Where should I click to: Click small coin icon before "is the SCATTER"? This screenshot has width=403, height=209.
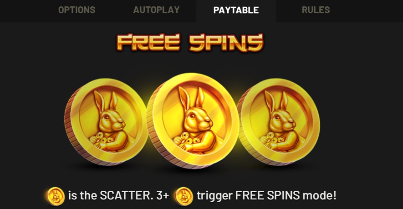coord(55,196)
